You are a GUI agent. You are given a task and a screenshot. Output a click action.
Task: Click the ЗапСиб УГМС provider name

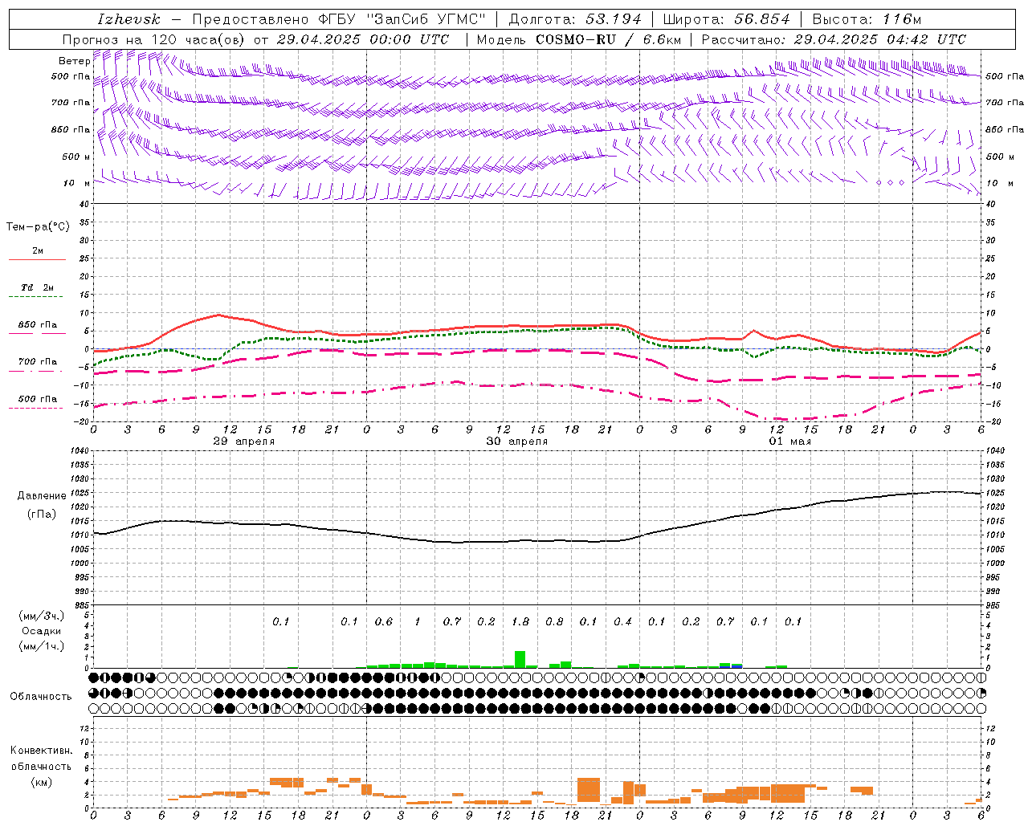coord(426,19)
